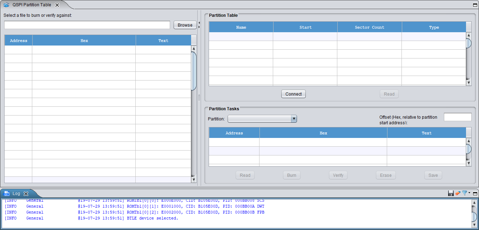The height and width of the screenshot is (230, 479).
Task: Save the partition data
Action: point(433,175)
